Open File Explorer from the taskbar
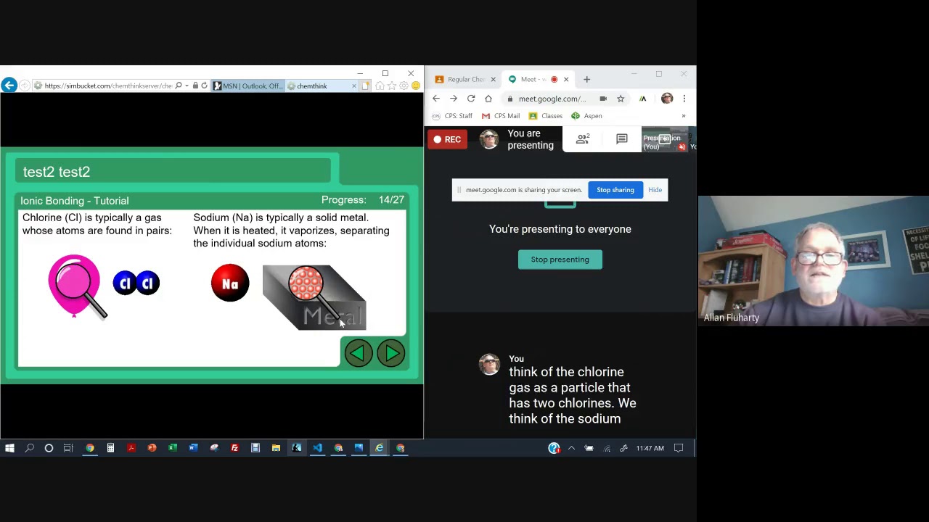 [x=276, y=448]
